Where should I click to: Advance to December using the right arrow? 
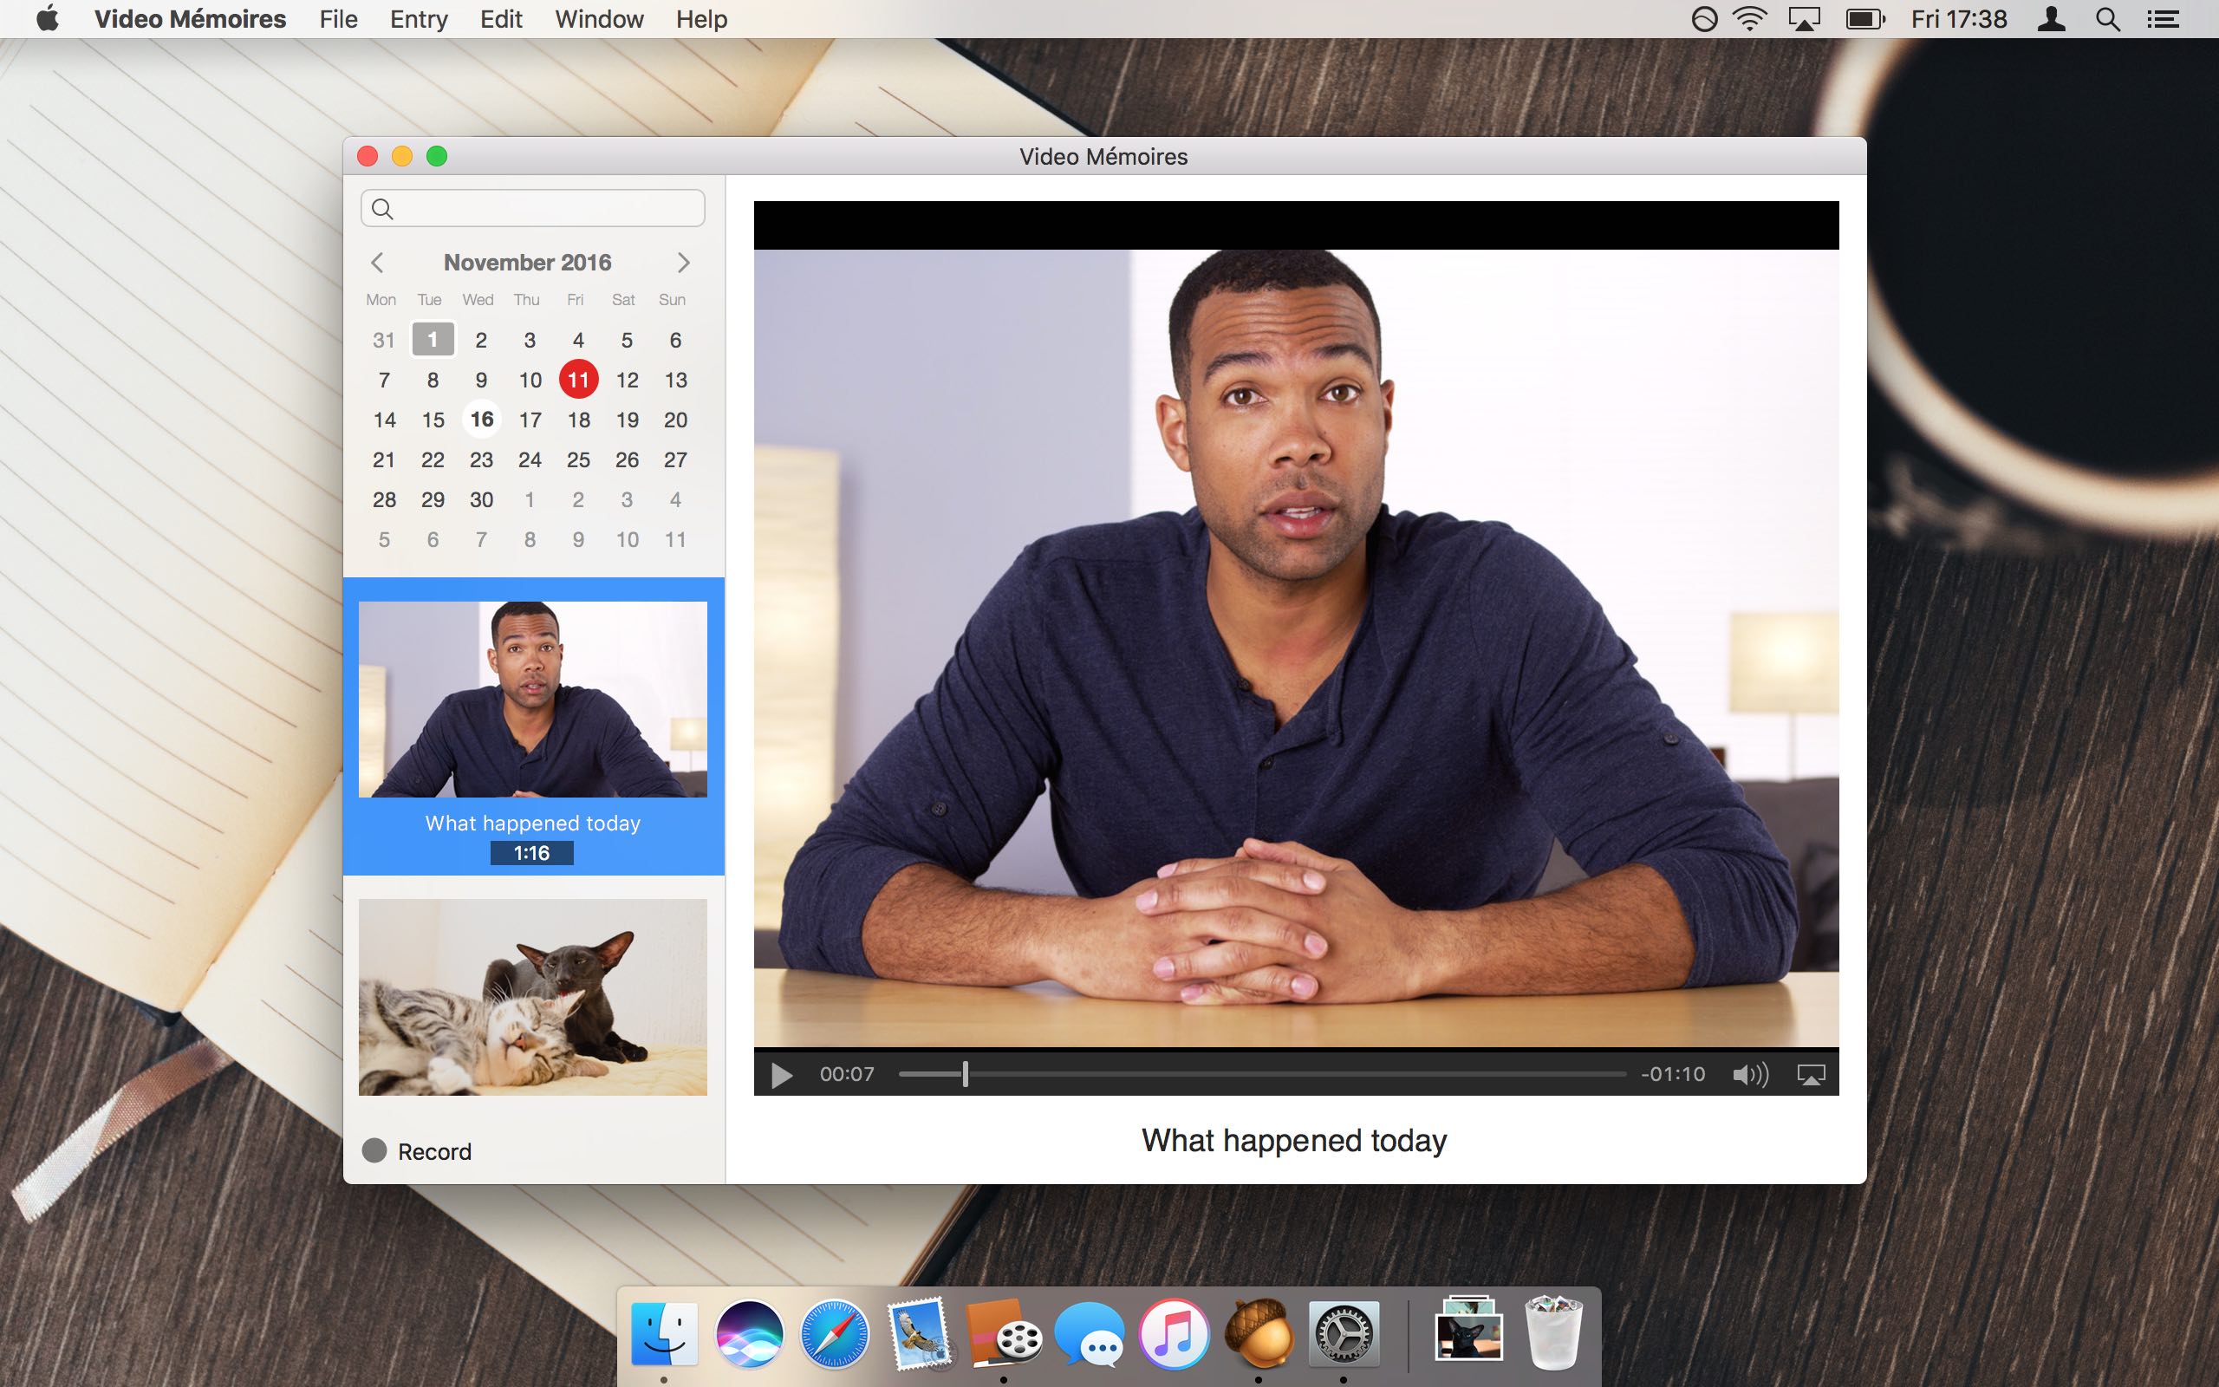[x=683, y=264]
